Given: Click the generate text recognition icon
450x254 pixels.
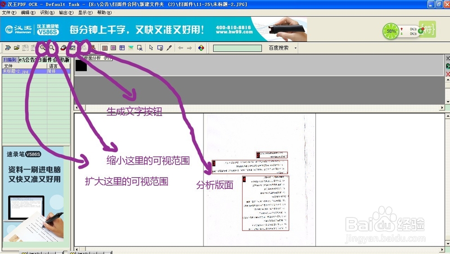Looking at the screenshot, I should point(72,48).
